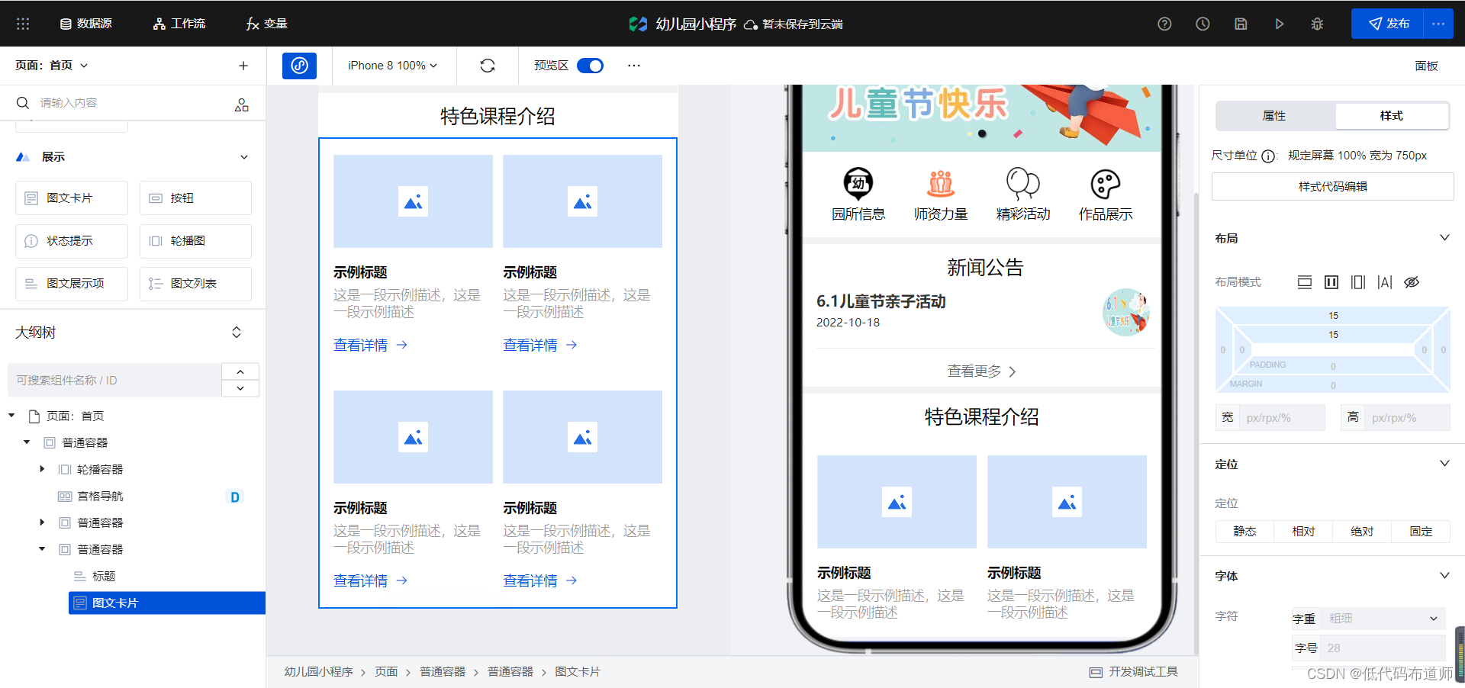Select the 轮播图 component tile
This screenshot has height=688, width=1465.
click(x=195, y=241)
